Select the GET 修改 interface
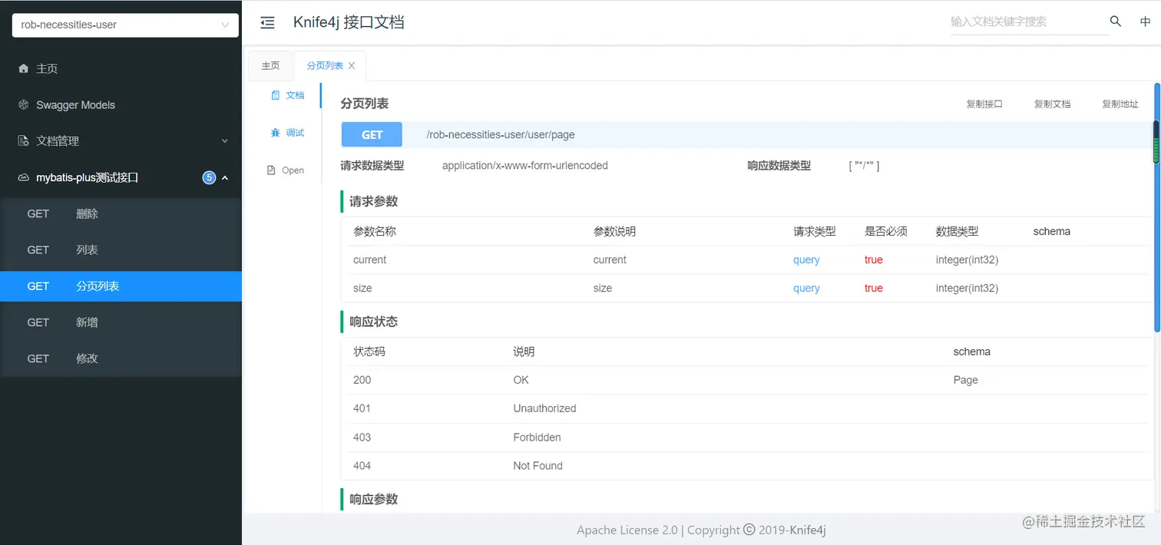This screenshot has width=1161, height=545. click(x=121, y=358)
